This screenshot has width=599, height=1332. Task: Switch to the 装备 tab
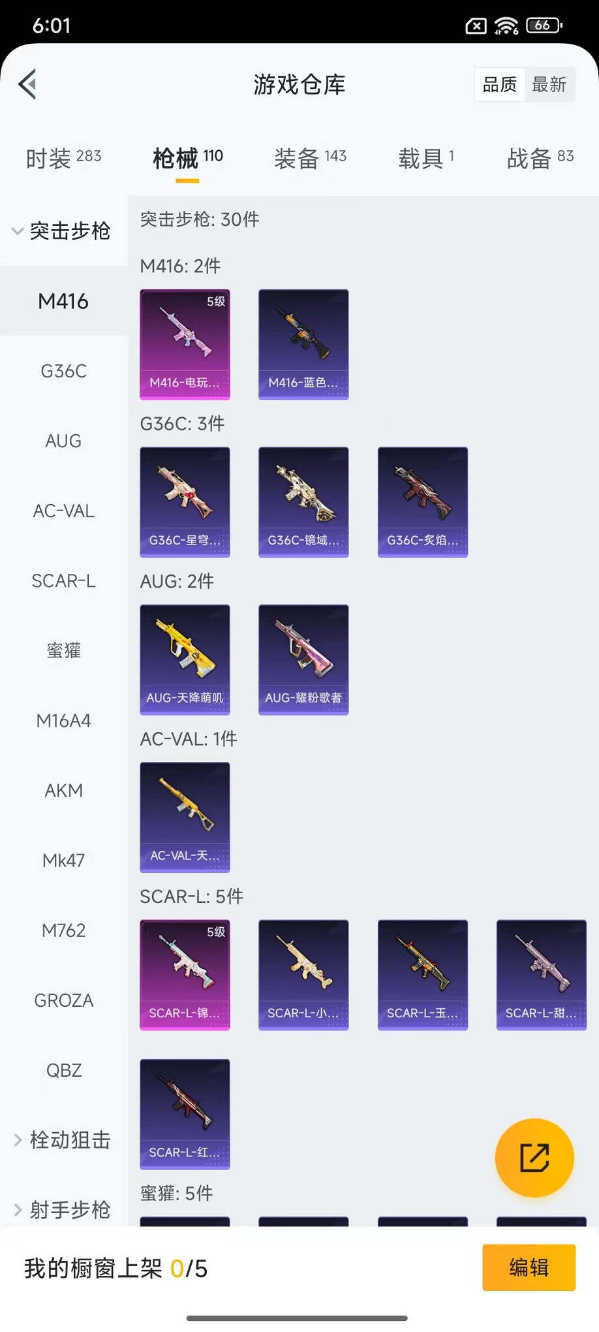pyautogui.click(x=310, y=158)
